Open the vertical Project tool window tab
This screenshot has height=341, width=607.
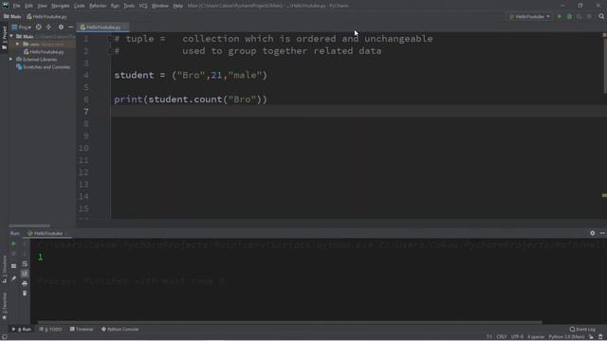point(4,38)
